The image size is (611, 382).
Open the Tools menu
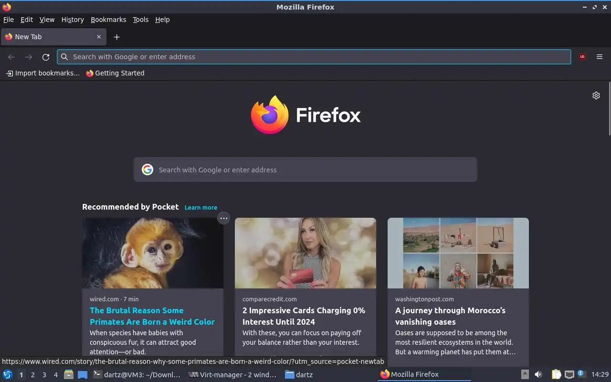coord(141,20)
